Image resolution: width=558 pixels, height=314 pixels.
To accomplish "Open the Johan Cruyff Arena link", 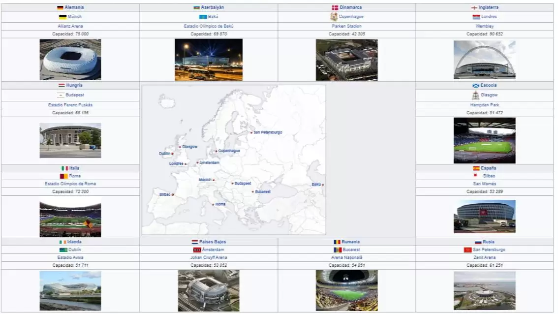I will click(209, 257).
